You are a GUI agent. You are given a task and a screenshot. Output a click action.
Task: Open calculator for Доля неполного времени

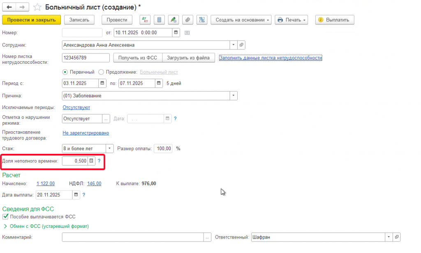[91, 161]
